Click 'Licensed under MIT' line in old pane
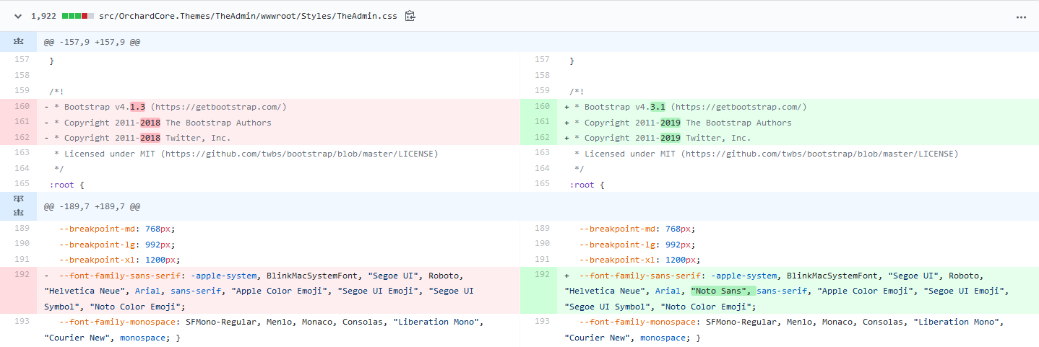The width and height of the screenshot is (1039, 347). click(x=278, y=153)
